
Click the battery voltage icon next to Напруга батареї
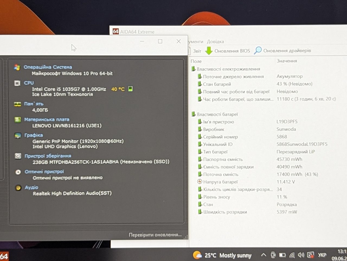[x=200, y=182]
